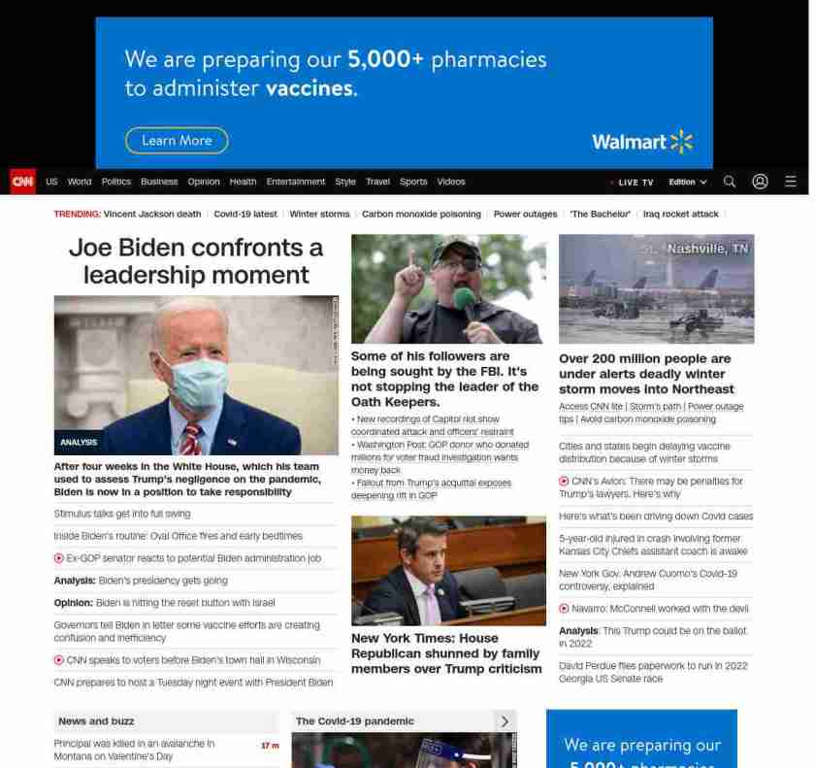The image size is (815, 768).
Task: Open 'Joe Biden confronts a leadership moment' headline
Action: [196, 261]
